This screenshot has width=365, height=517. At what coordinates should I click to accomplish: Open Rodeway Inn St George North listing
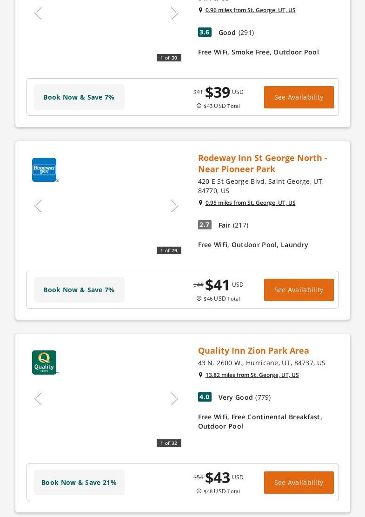[262, 163]
